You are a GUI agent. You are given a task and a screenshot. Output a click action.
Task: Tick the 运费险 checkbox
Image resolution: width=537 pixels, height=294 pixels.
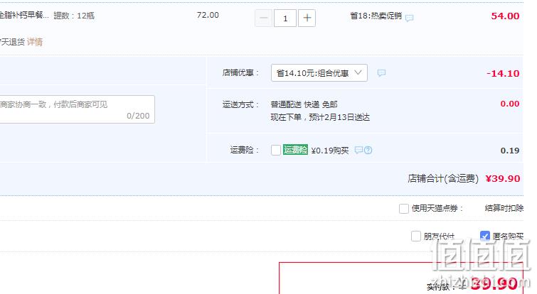(276, 150)
